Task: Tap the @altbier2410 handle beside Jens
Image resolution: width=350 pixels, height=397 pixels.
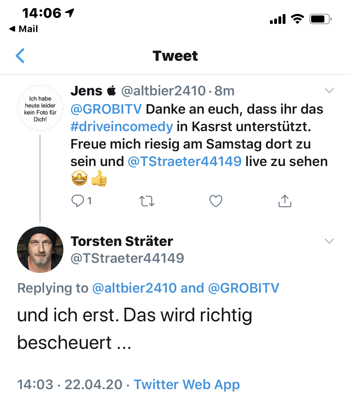Action: 163,91
